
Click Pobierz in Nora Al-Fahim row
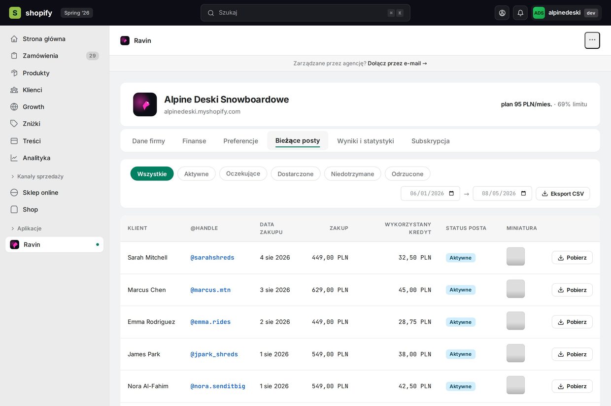[x=572, y=386]
